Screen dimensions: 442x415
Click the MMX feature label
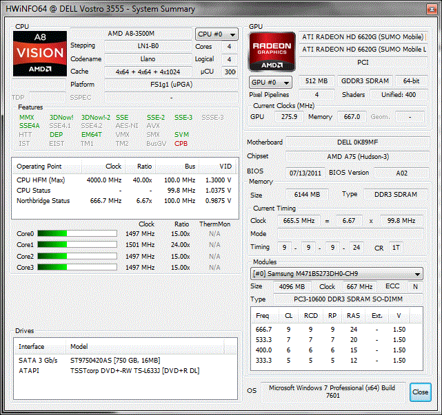tap(26, 118)
